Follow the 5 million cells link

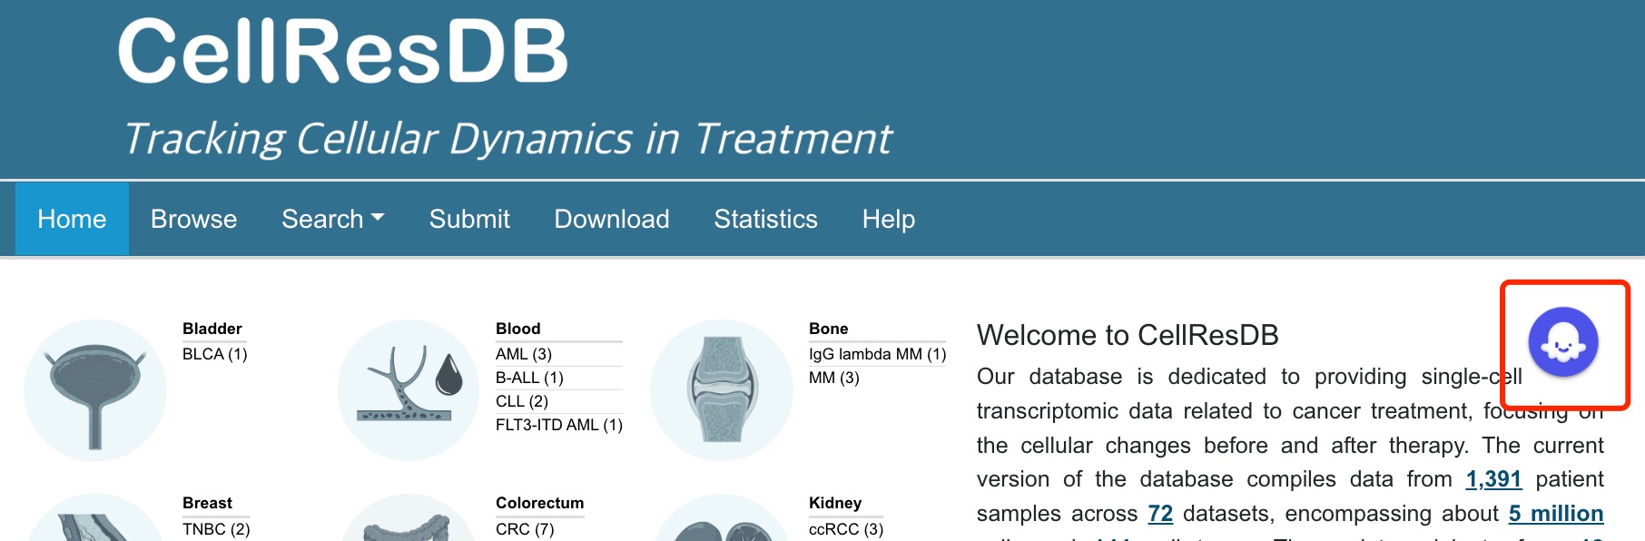click(x=1556, y=514)
